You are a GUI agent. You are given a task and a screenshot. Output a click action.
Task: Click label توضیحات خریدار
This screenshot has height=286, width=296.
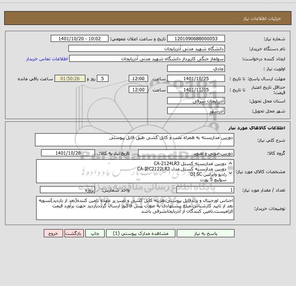pos(269,208)
